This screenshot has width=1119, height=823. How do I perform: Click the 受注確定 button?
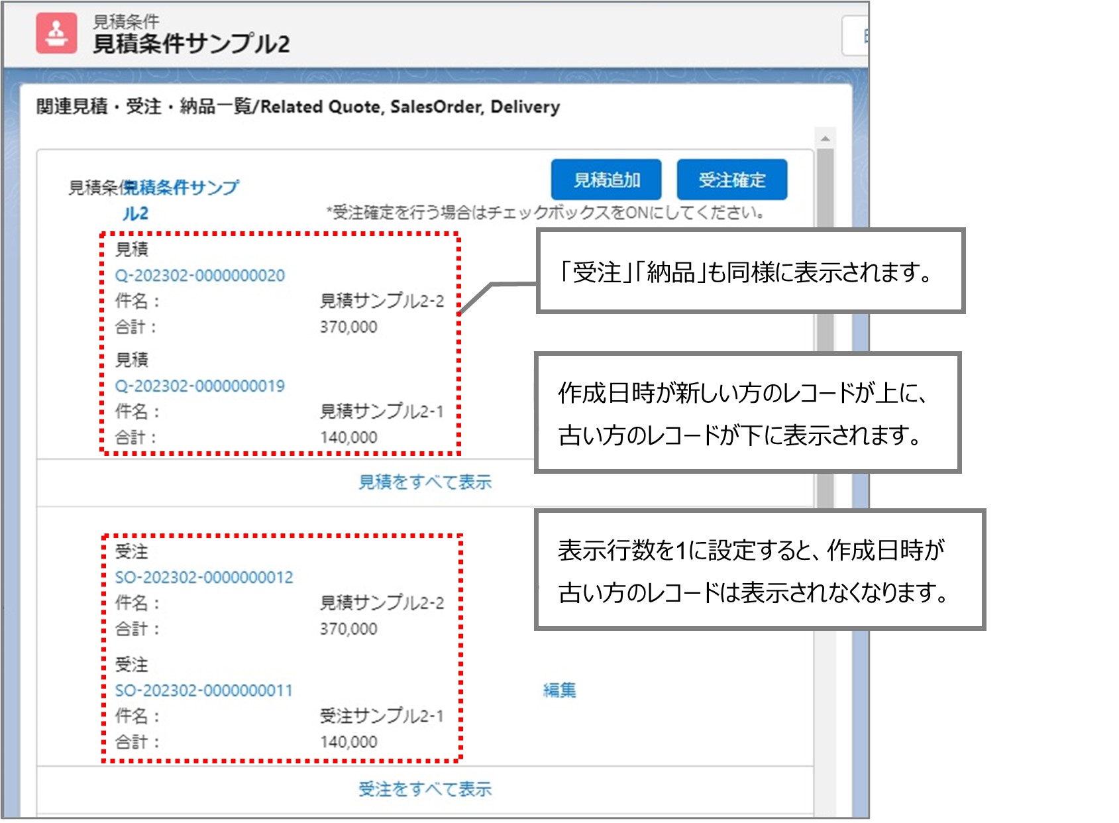click(x=731, y=180)
